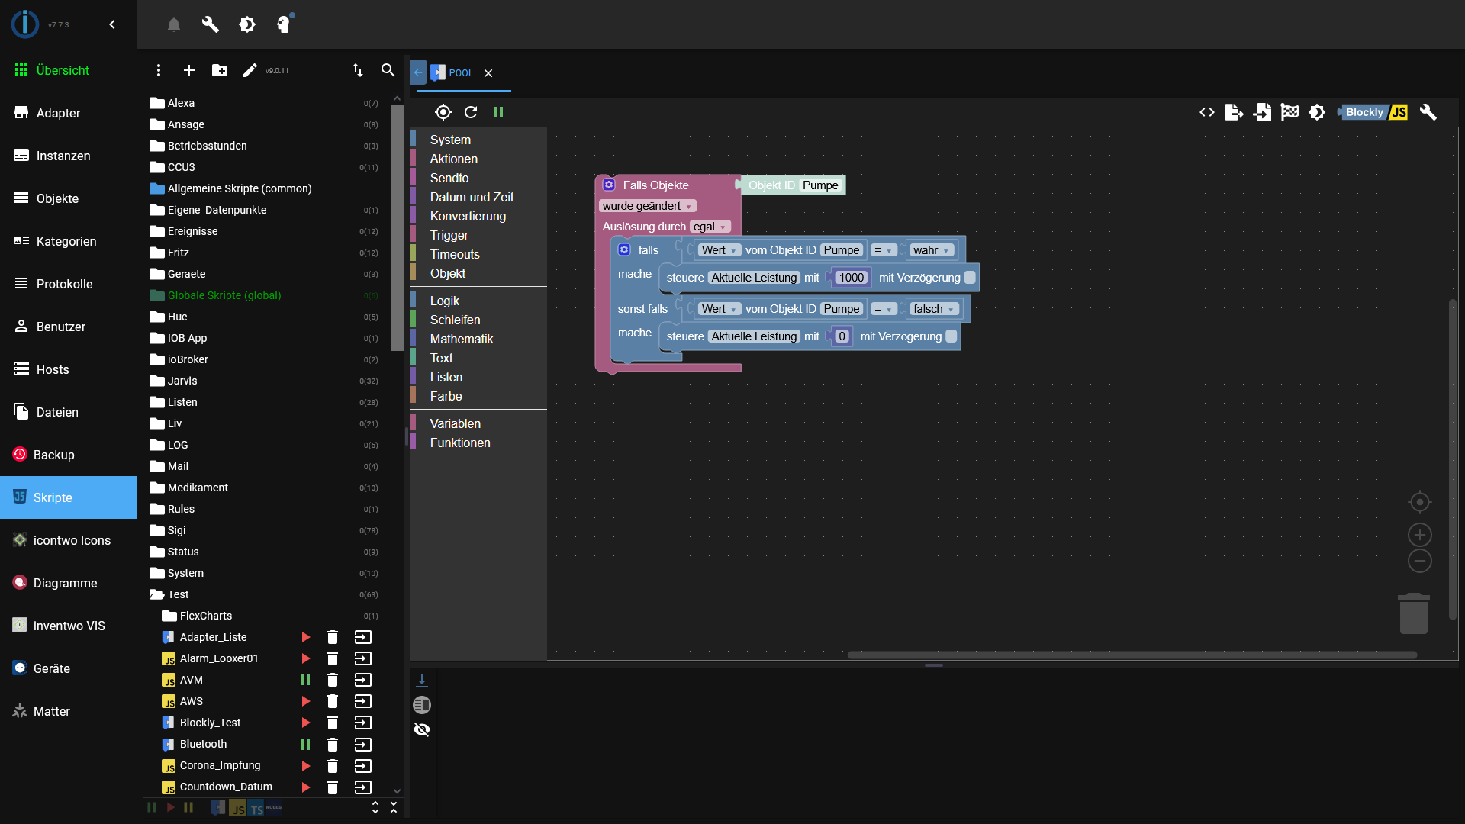Viewport: 1465px width, 824px height.
Task: Open the script search magnifier
Action: (x=388, y=70)
